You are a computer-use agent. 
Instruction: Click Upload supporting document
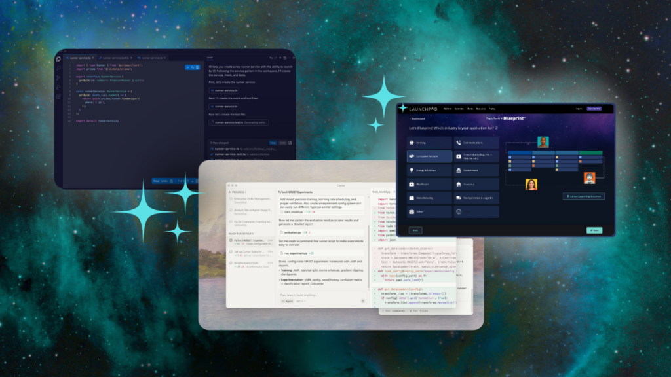(x=583, y=196)
